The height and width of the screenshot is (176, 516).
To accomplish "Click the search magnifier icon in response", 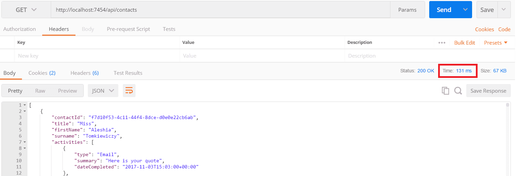I will [x=458, y=91].
